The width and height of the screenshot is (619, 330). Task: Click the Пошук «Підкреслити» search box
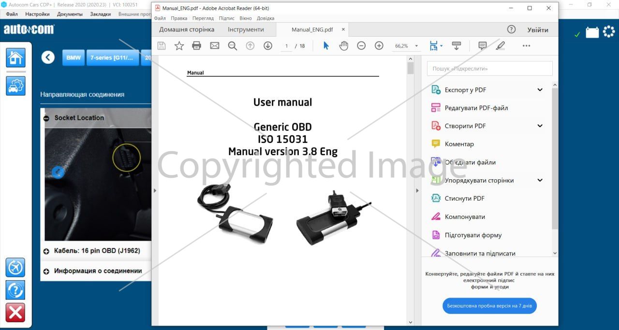(x=489, y=69)
